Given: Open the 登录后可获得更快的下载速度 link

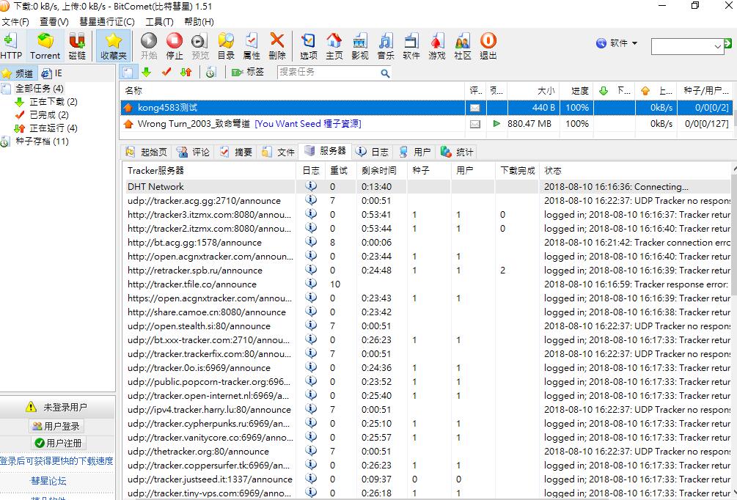Looking at the screenshot, I should [x=56, y=461].
